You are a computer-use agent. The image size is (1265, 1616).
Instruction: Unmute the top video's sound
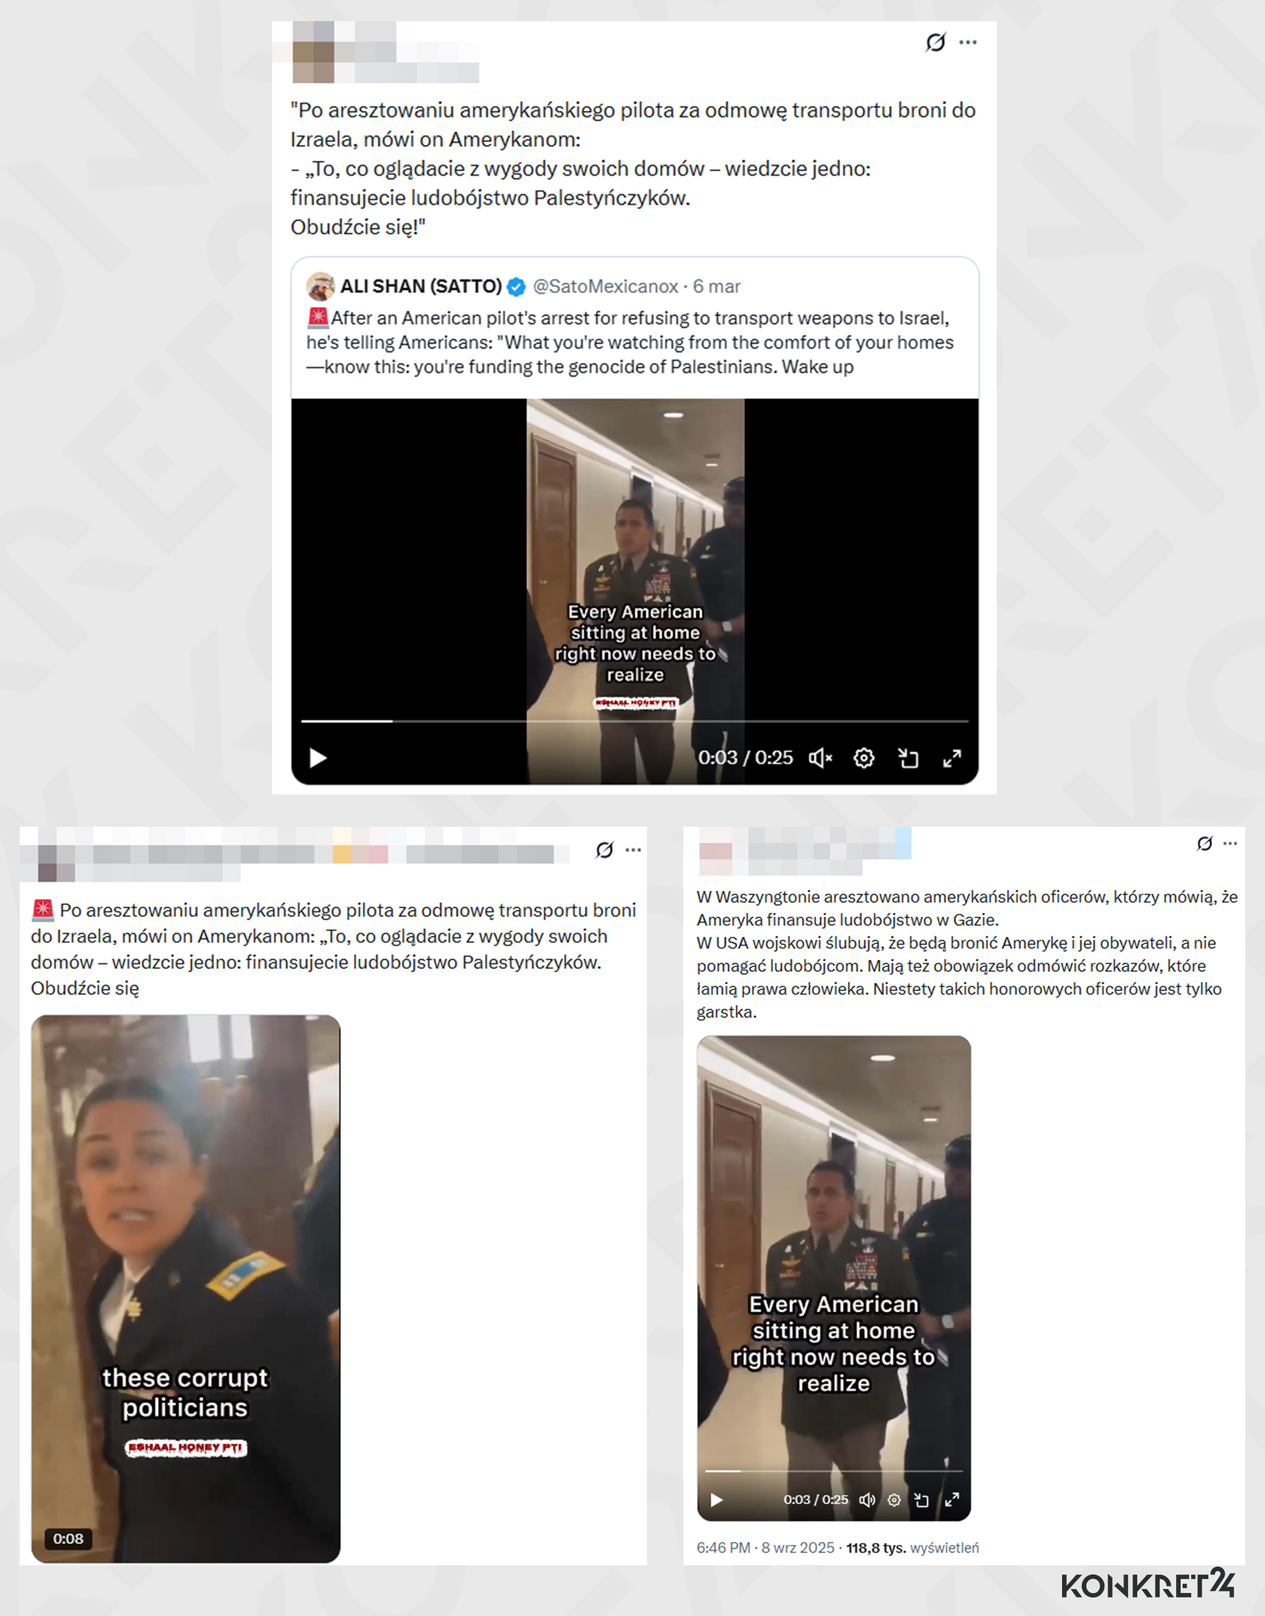coord(820,758)
